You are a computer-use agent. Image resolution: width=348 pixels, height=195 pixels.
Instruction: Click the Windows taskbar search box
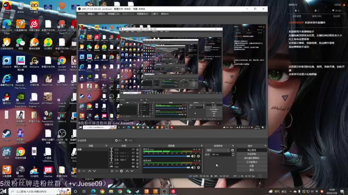40,192
